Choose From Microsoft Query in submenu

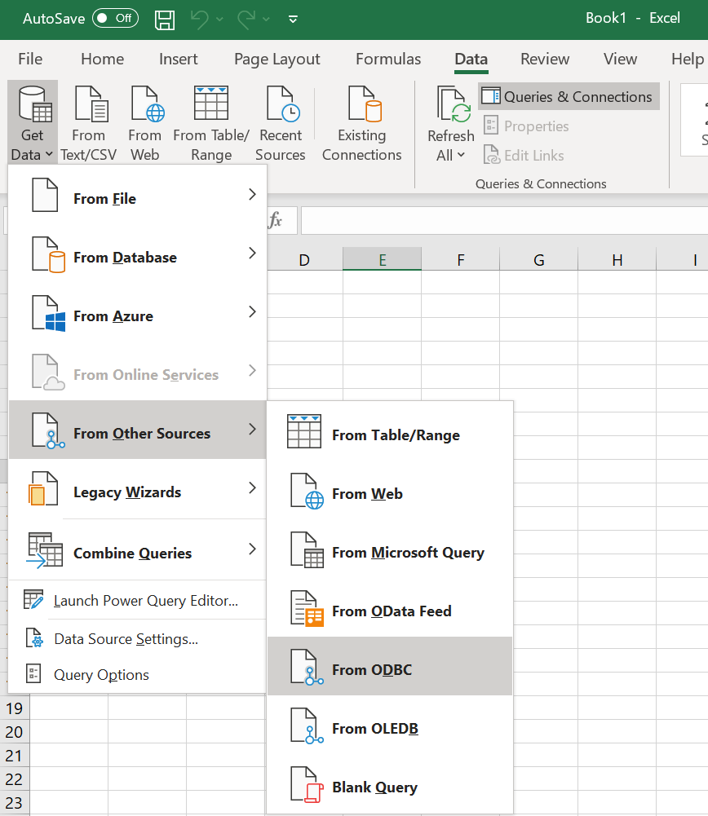(390, 549)
